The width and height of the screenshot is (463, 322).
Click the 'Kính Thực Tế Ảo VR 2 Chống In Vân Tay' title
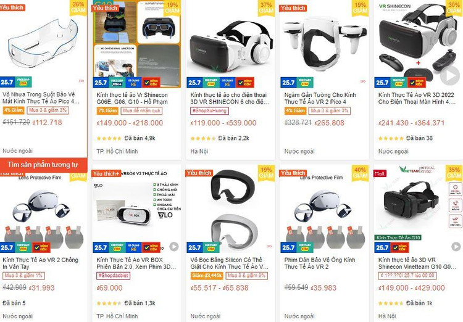41,263
